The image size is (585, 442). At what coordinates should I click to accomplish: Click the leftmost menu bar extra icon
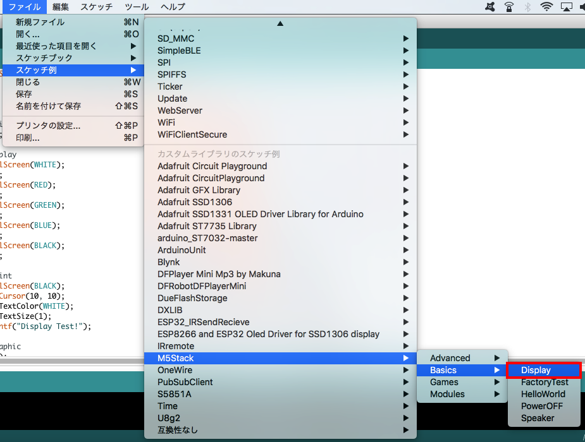click(490, 7)
